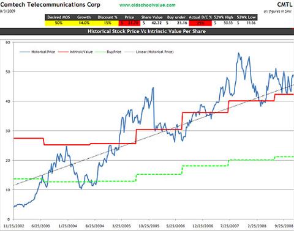Click the Price header cell
The height and width of the screenshot is (231, 294).
pos(129,17)
